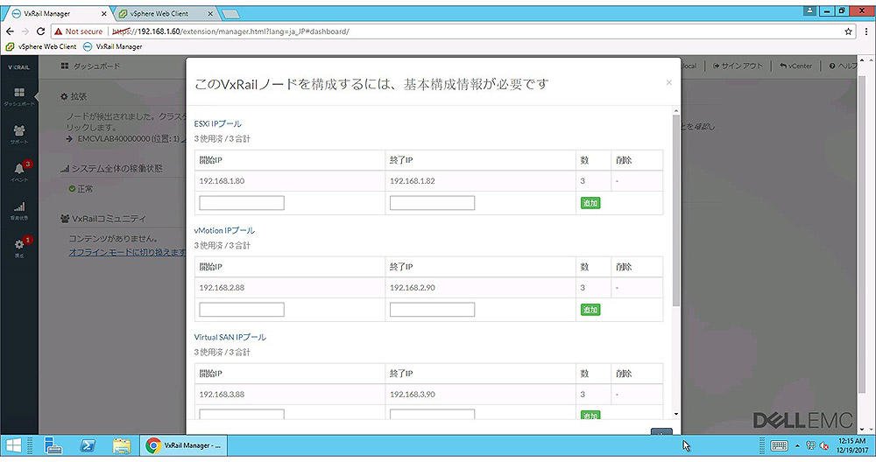
Task: Open the Dashboard sidebar icon
Action: coord(19,95)
